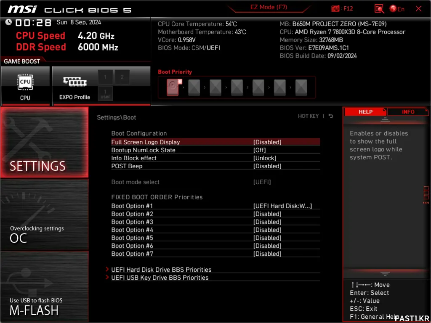This screenshot has height=323, width=431.
Task: Click the Info Block effect label
Action: (x=134, y=158)
